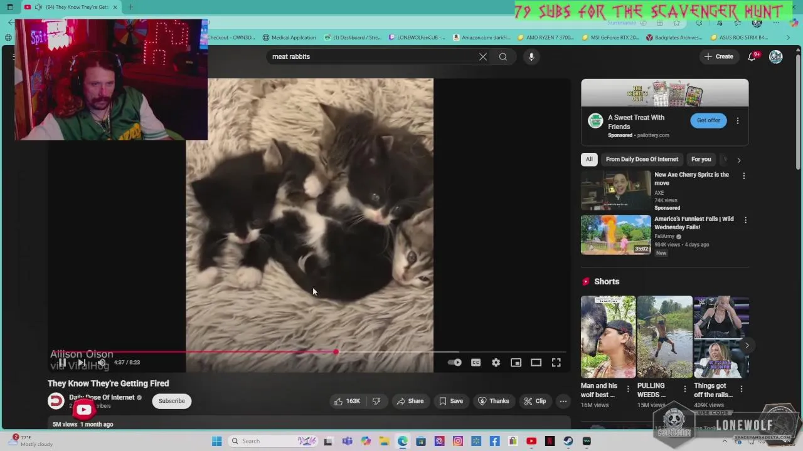Pause the video with the pause button
This screenshot has height=451, width=803.
62,363
